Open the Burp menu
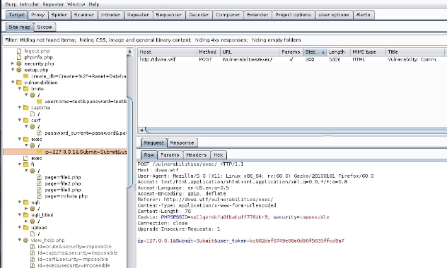Viewport: 447px width, 268px height. [11, 4]
